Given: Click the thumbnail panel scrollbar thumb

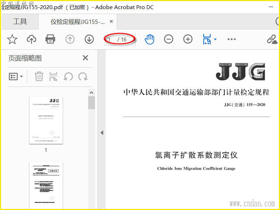Looking at the screenshot, I should 92,103.
